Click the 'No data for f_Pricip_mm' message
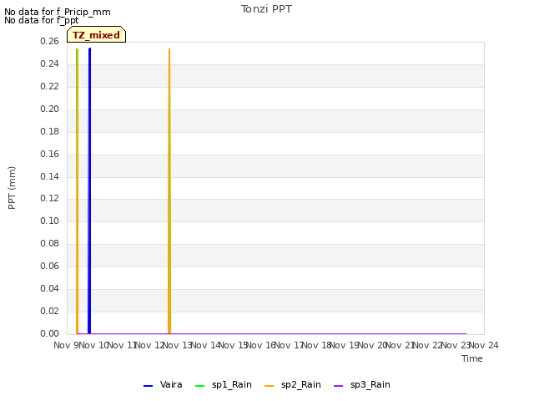This screenshot has height=401, width=534. (58, 12)
